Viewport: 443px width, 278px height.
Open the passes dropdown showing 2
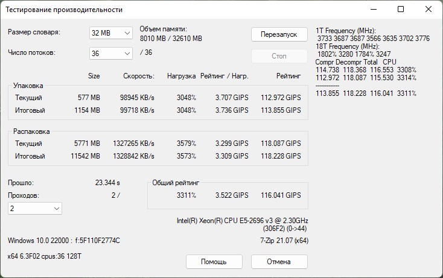pos(35,209)
